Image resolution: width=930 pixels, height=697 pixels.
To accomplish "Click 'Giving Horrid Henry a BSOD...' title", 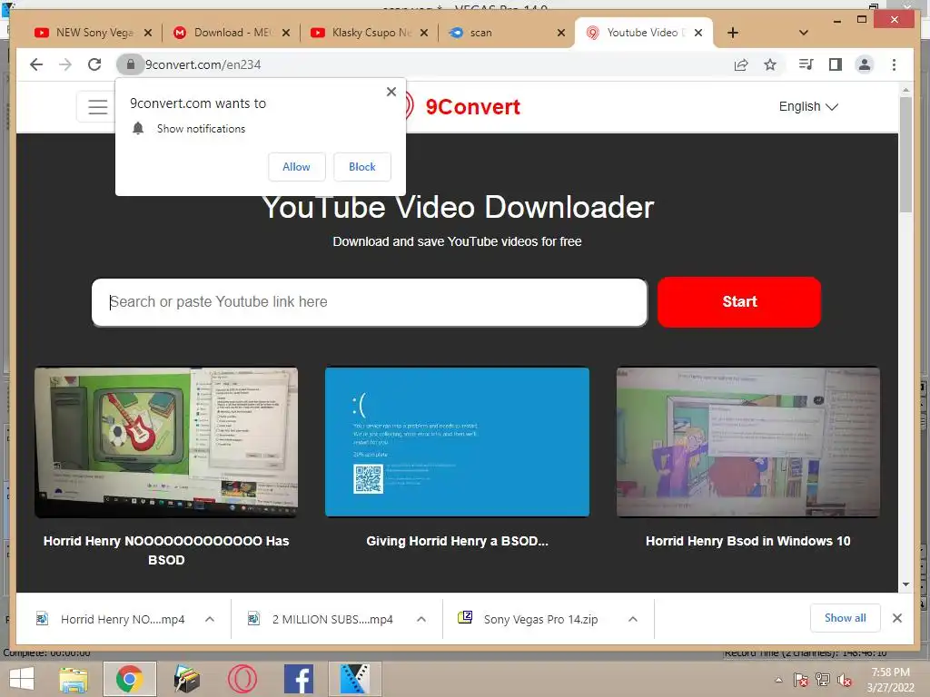I will (457, 541).
